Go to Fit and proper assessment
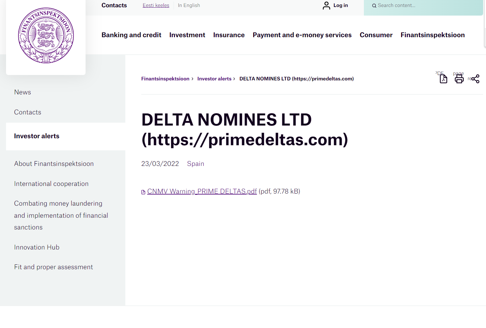Viewport: 486px width, 328px height. 53,267
